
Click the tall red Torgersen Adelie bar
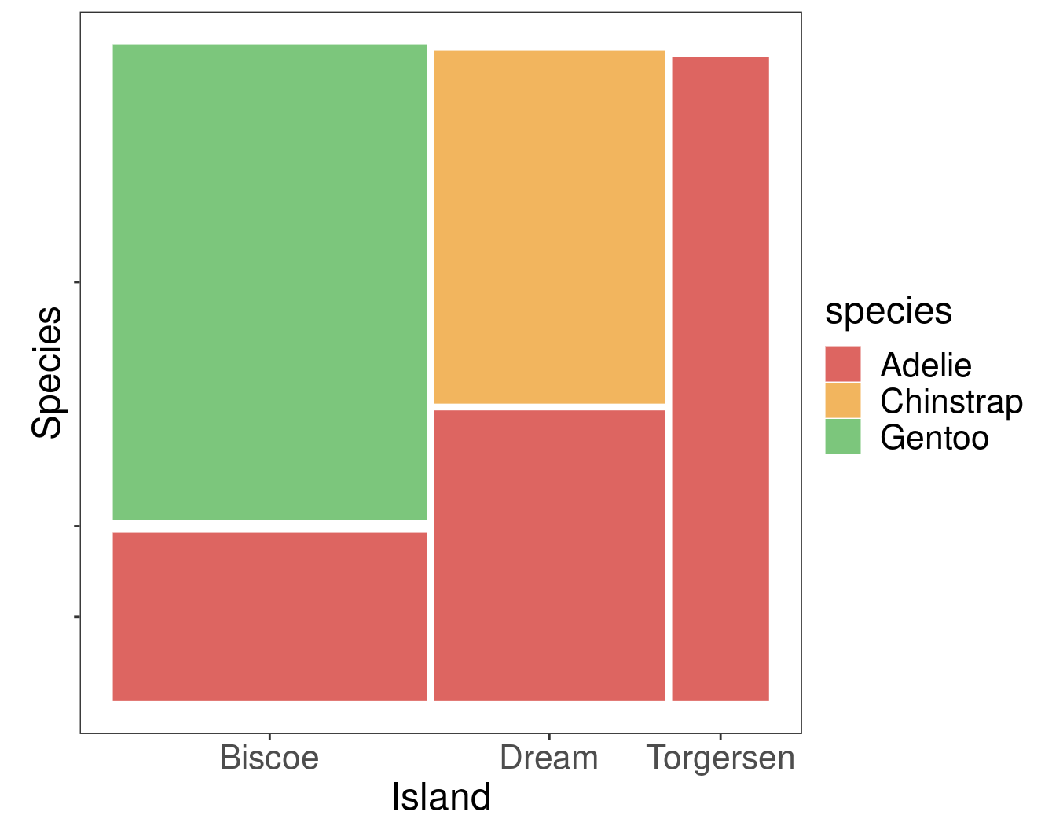(720, 378)
